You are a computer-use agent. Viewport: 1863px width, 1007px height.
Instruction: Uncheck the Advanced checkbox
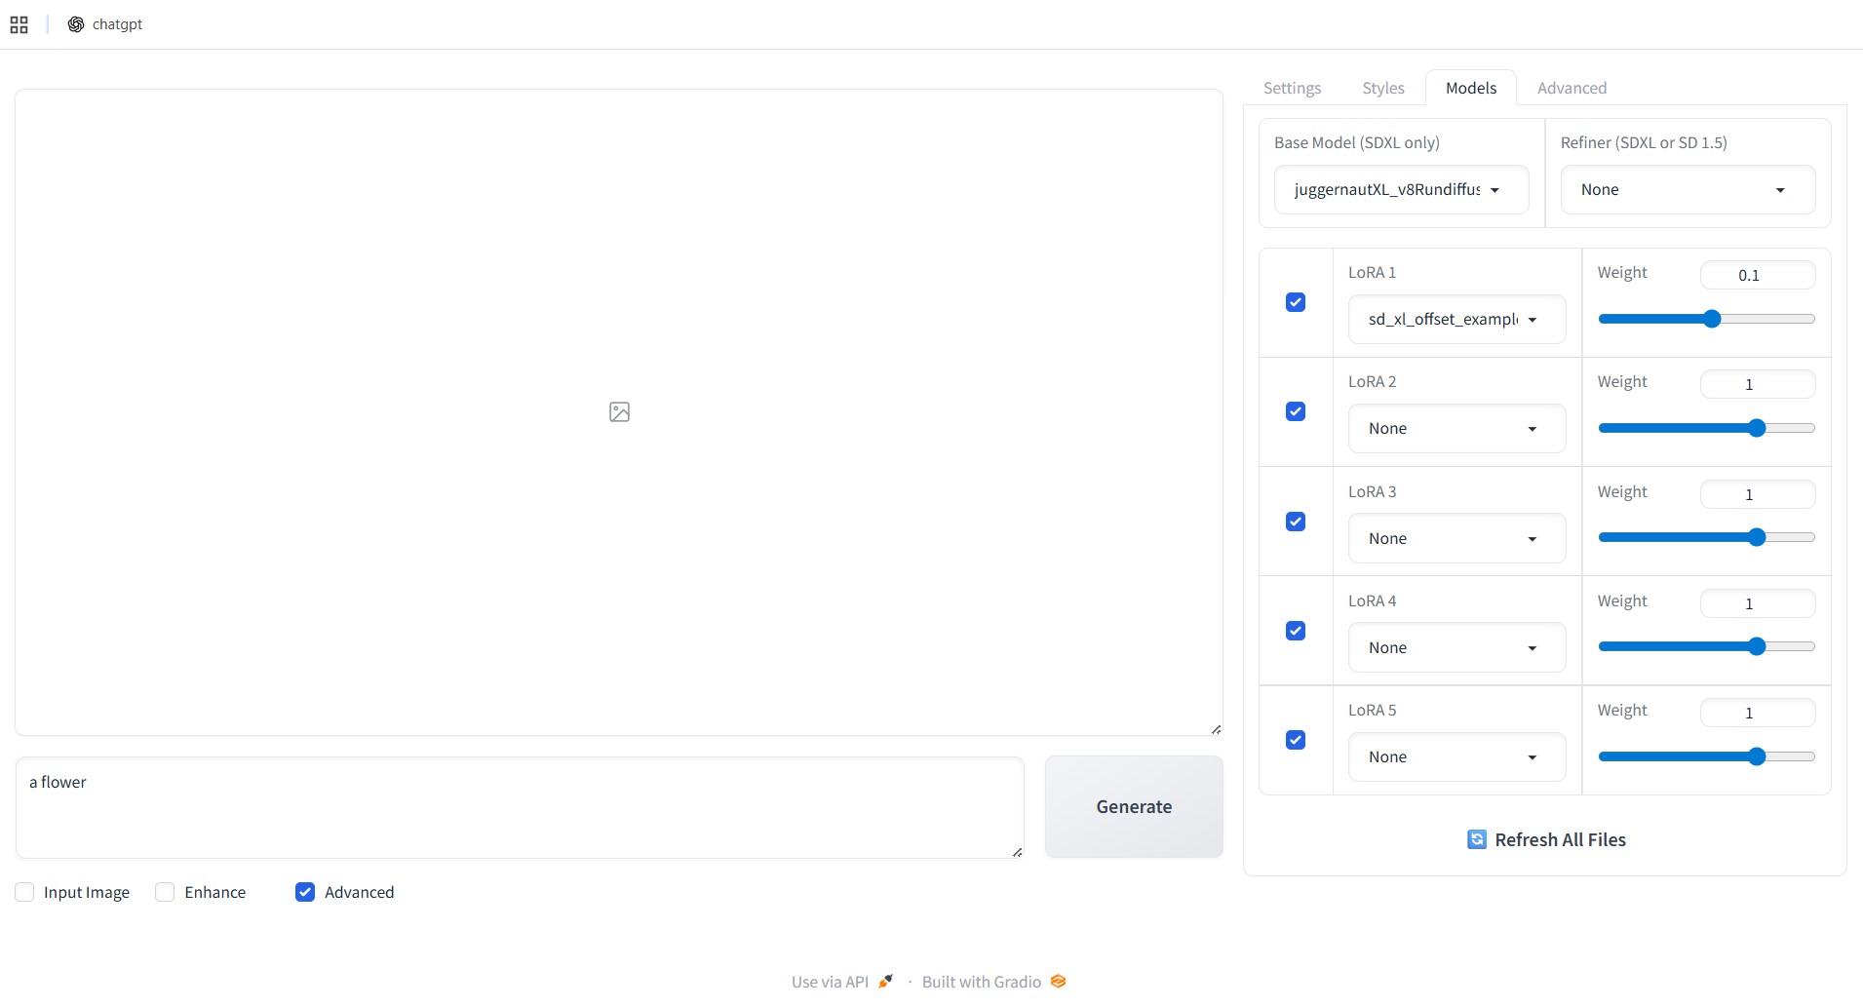305,892
